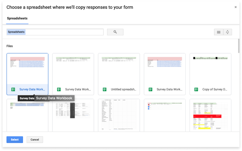Click the vertical scrollbar in file list
Image resolution: width=242 pixels, height=151 pixels.
click(238, 46)
